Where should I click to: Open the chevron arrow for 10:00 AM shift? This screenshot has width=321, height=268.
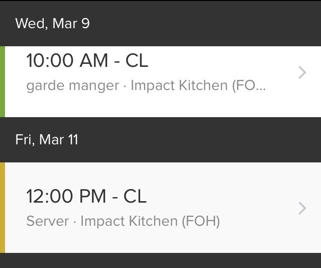[x=302, y=72]
